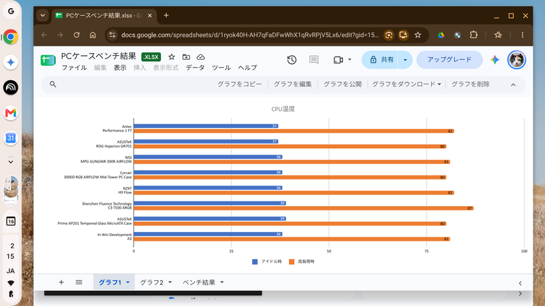Click the 共有 share button
The image size is (545, 306).
coord(381,60)
